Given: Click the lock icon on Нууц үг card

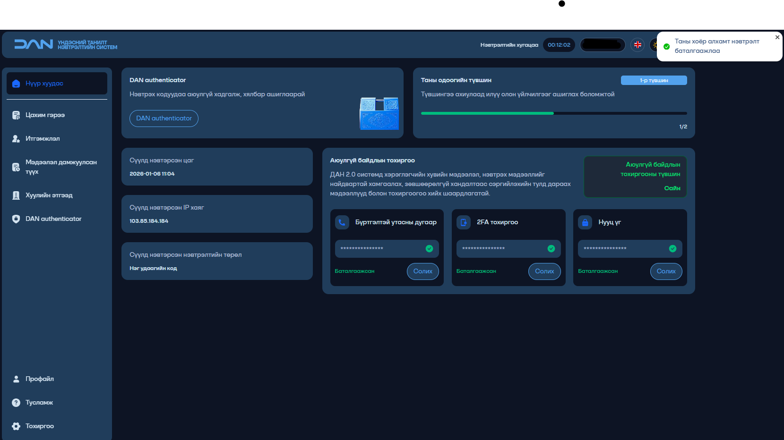Looking at the screenshot, I should [585, 222].
